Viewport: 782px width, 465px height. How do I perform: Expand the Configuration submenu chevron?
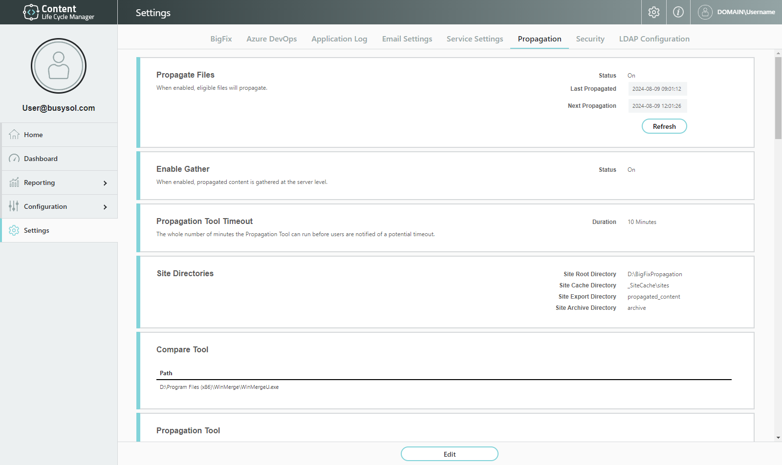(105, 207)
